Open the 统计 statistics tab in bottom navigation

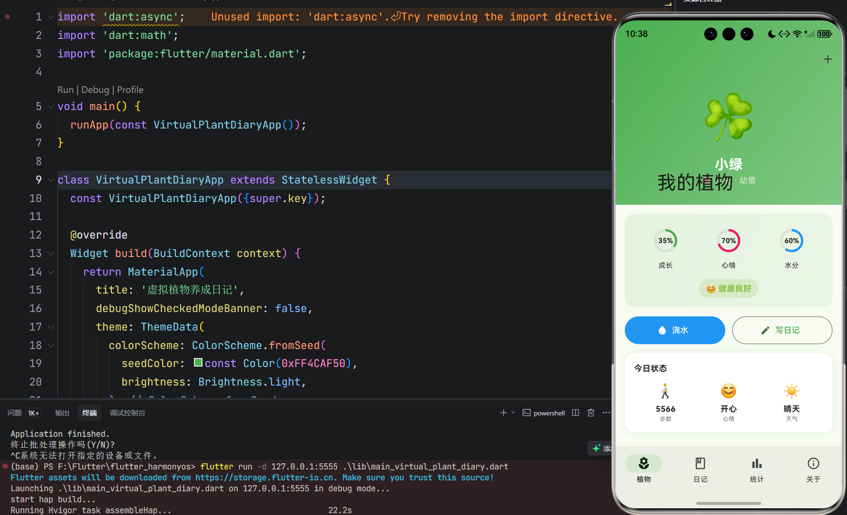coord(757,469)
